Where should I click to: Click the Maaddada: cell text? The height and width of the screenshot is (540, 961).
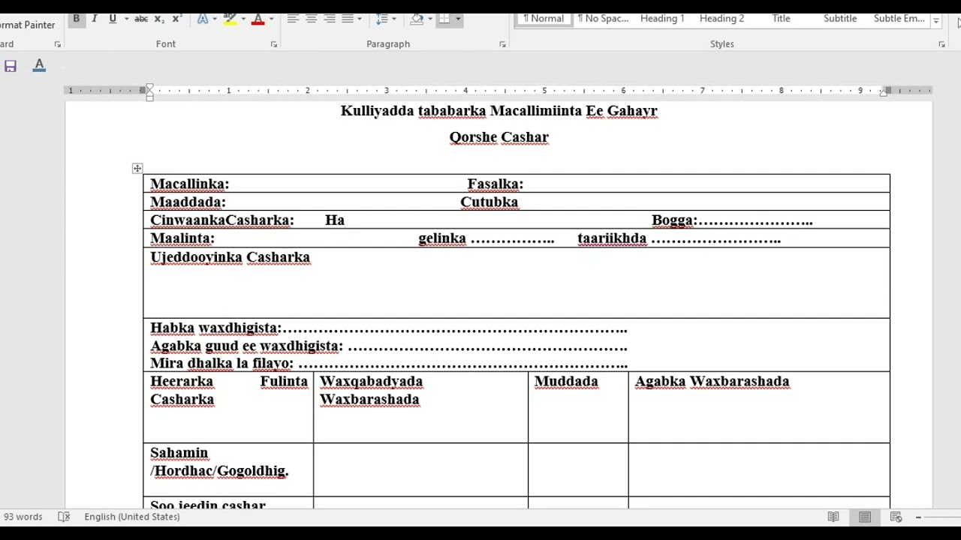[x=188, y=202]
